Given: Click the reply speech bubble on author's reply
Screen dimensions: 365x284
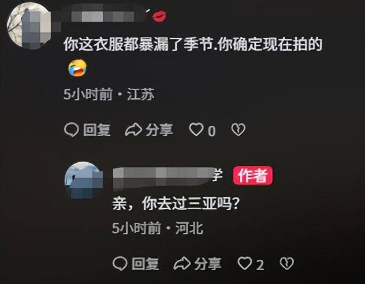Looking at the screenshot, I should 120,264.
